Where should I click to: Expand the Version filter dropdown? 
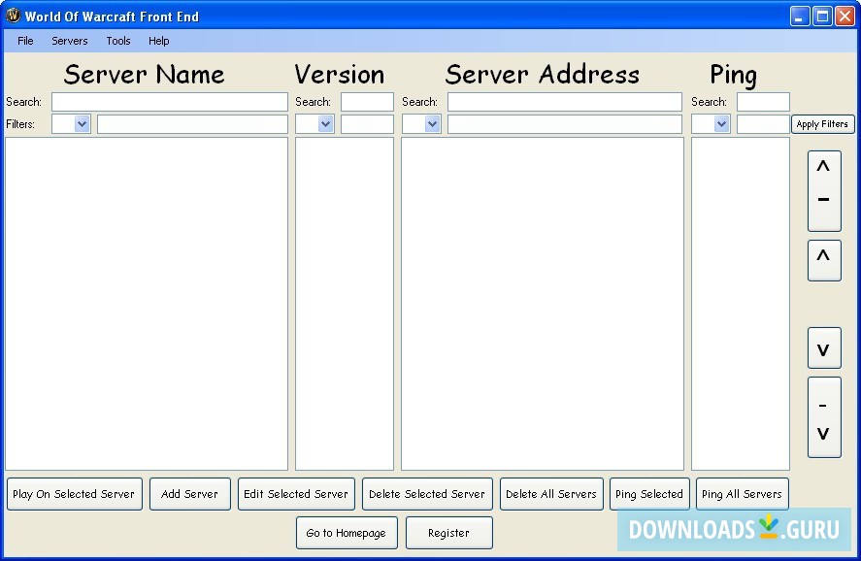point(325,124)
